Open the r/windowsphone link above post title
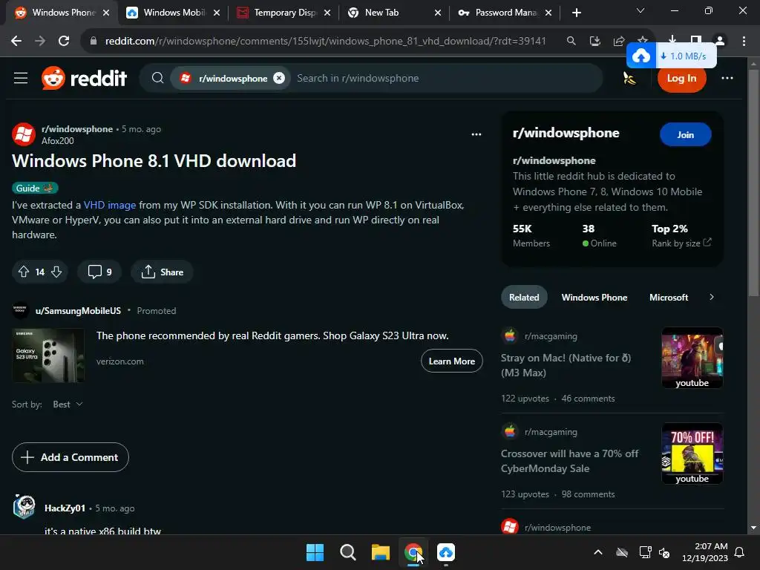 click(x=77, y=129)
